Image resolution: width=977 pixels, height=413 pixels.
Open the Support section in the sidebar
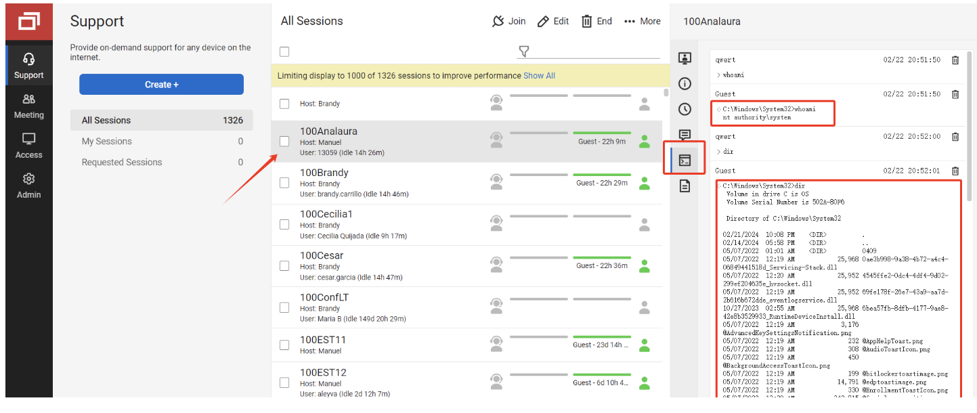29,66
